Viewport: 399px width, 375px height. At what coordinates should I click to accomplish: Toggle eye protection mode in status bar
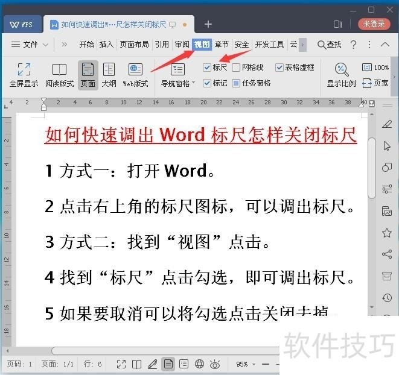tap(215, 365)
